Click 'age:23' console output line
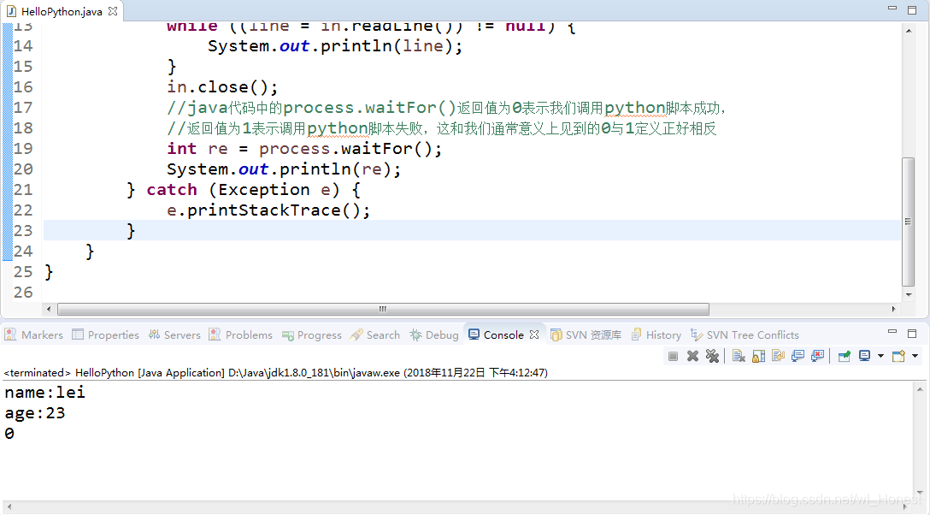This screenshot has height=515, width=930. (x=35, y=413)
